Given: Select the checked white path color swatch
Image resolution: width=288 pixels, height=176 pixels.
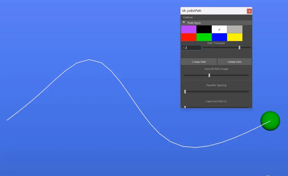Looking at the screenshot, I should pyautogui.click(x=219, y=29).
